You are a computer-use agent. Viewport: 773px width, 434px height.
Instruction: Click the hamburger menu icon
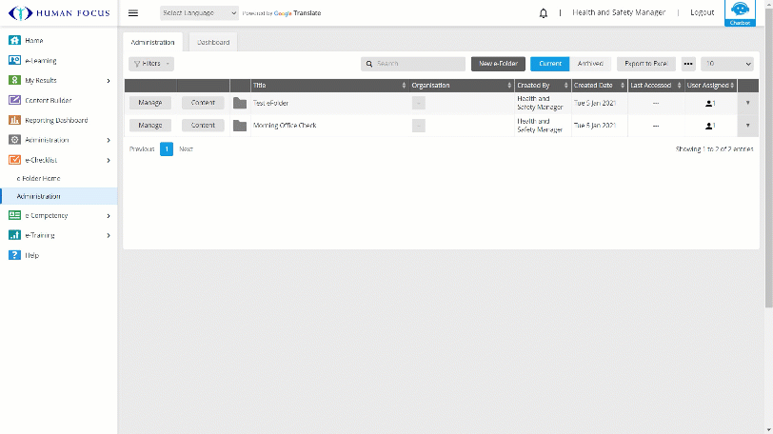[133, 13]
